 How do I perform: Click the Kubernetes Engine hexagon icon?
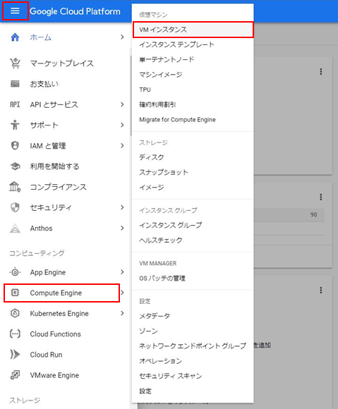(15, 313)
